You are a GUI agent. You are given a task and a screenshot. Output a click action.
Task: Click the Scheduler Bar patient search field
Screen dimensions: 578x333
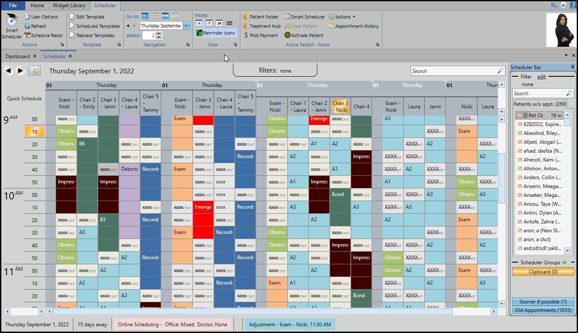click(x=539, y=94)
